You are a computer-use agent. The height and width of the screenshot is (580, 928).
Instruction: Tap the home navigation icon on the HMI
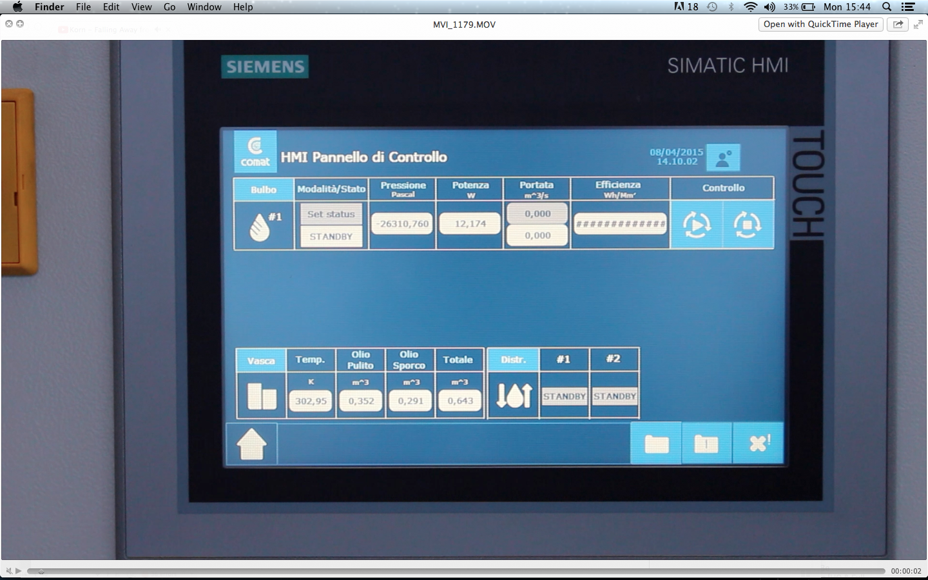pos(253,443)
